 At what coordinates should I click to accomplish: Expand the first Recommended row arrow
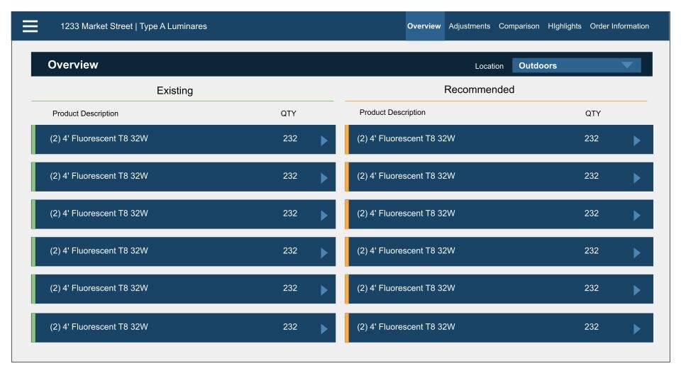point(637,140)
